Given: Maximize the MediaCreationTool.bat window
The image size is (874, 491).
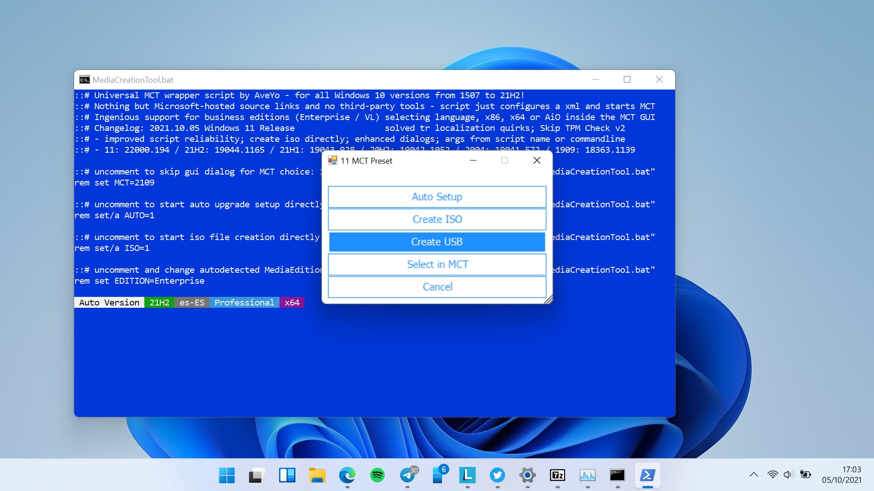Looking at the screenshot, I should (x=627, y=80).
